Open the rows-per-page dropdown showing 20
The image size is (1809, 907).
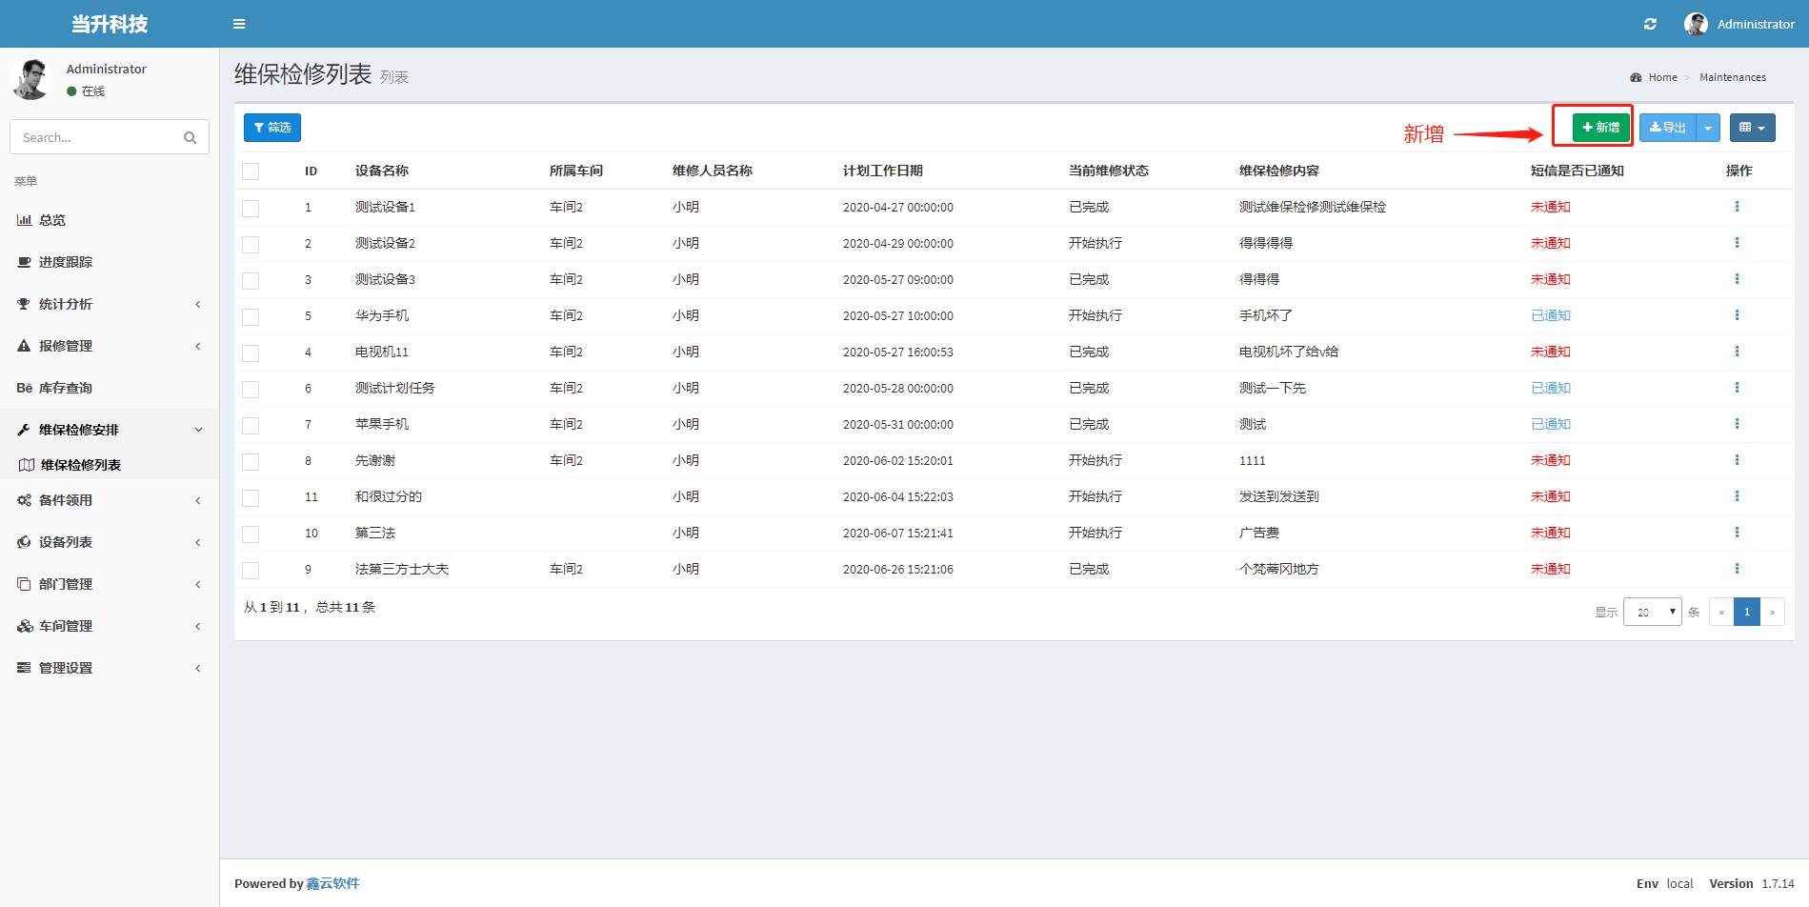coord(1652,613)
